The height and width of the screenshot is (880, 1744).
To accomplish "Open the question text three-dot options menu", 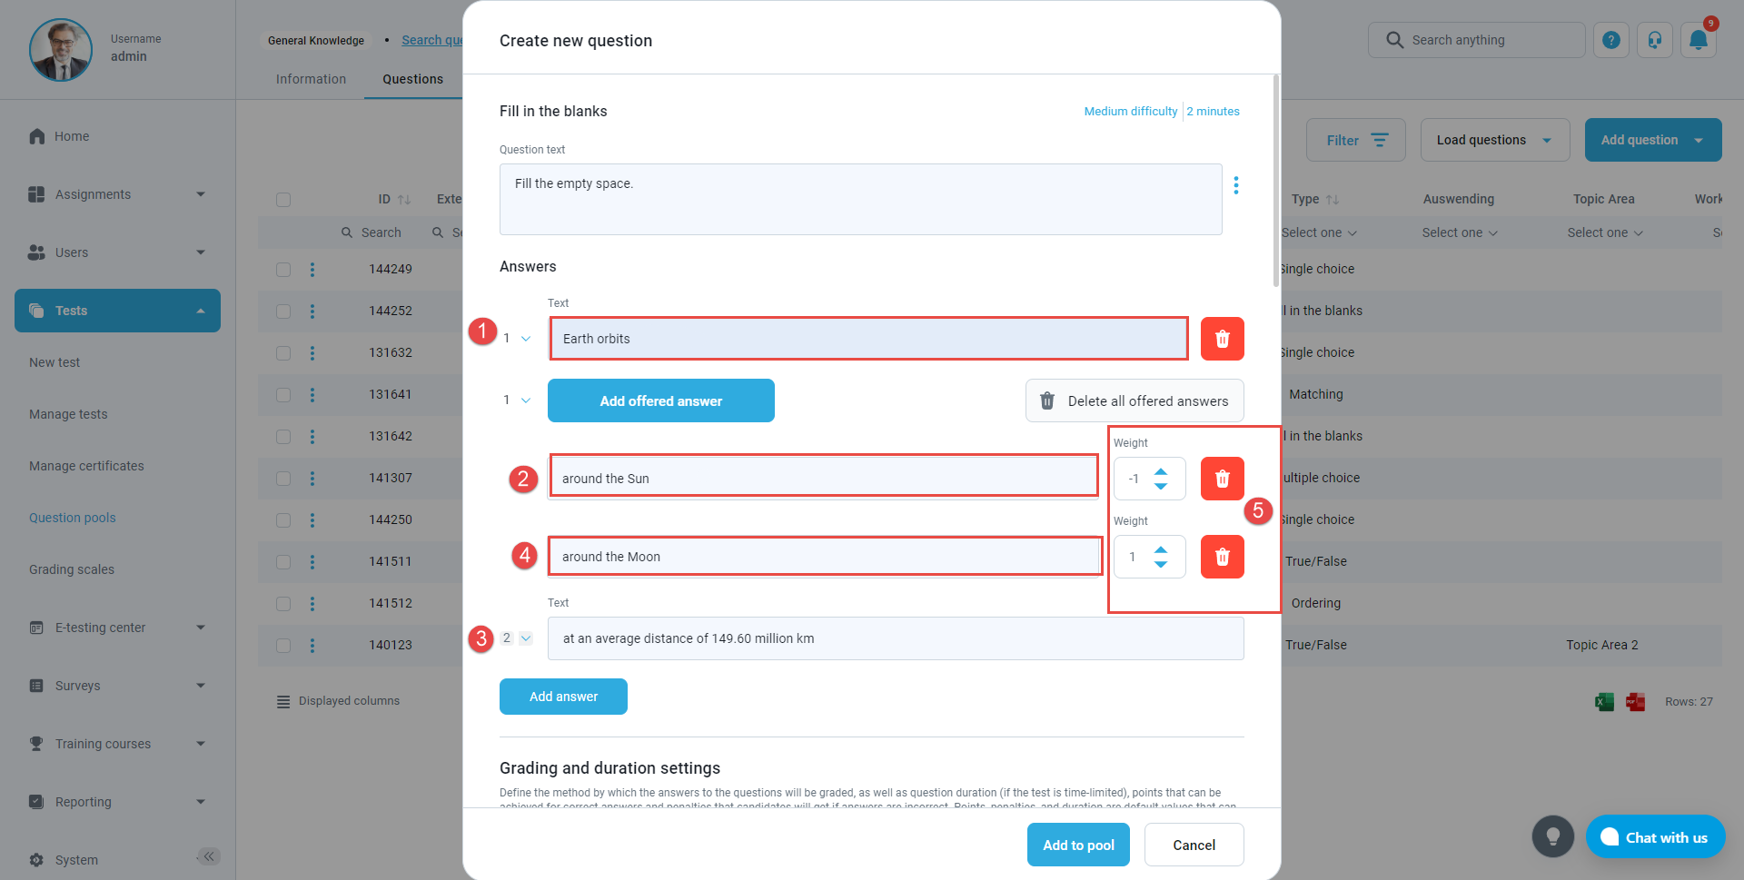I will 1235,185.
